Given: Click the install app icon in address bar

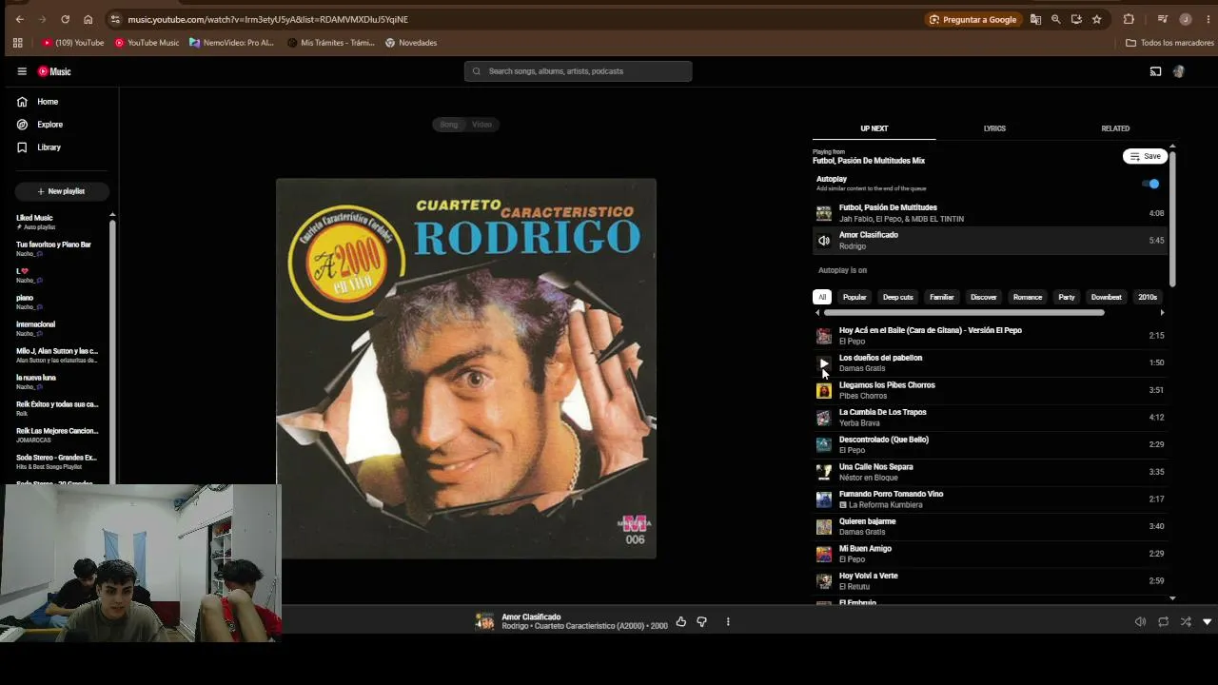Looking at the screenshot, I should coord(1076,19).
